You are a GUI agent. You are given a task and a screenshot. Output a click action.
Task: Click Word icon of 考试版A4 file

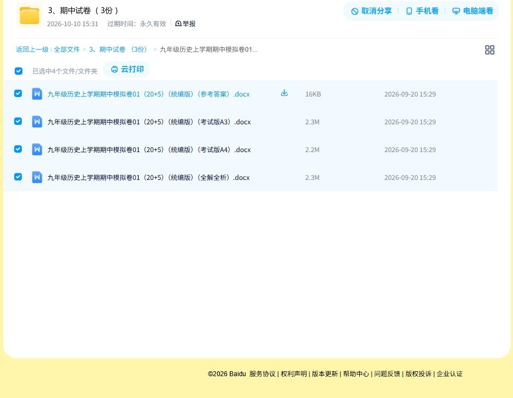click(37, 149)
